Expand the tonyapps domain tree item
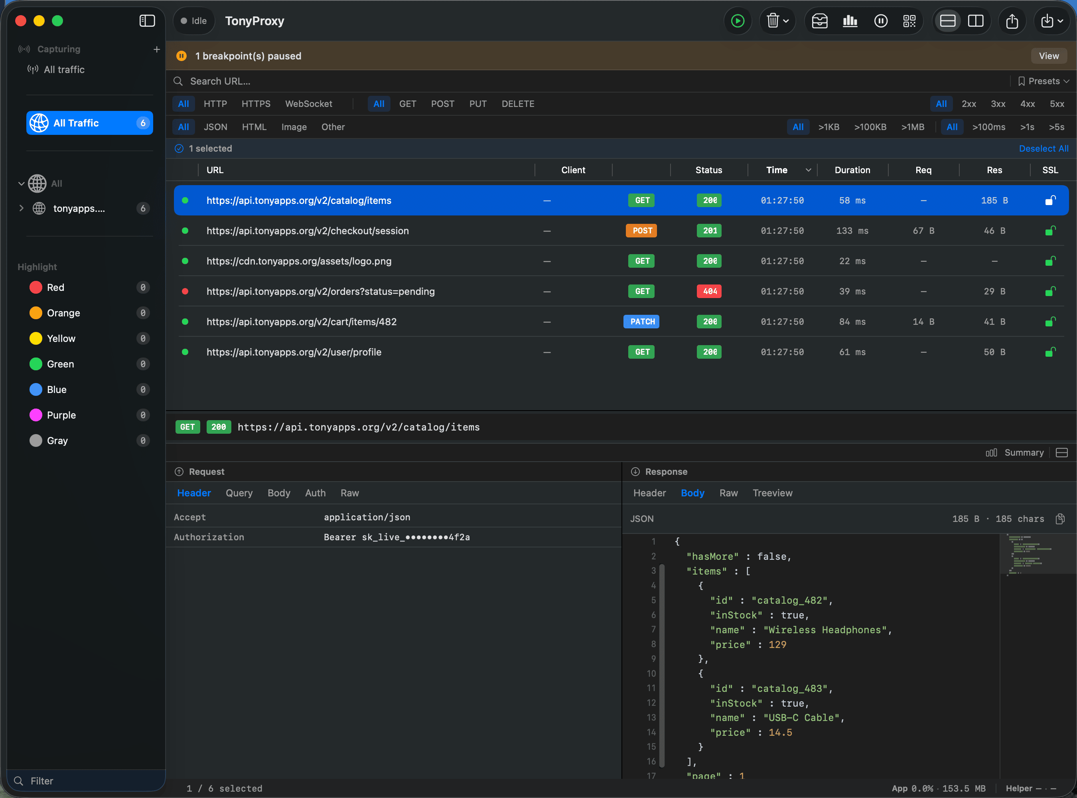This screenshot has width=1077, height=798. (x=21, y=208)
